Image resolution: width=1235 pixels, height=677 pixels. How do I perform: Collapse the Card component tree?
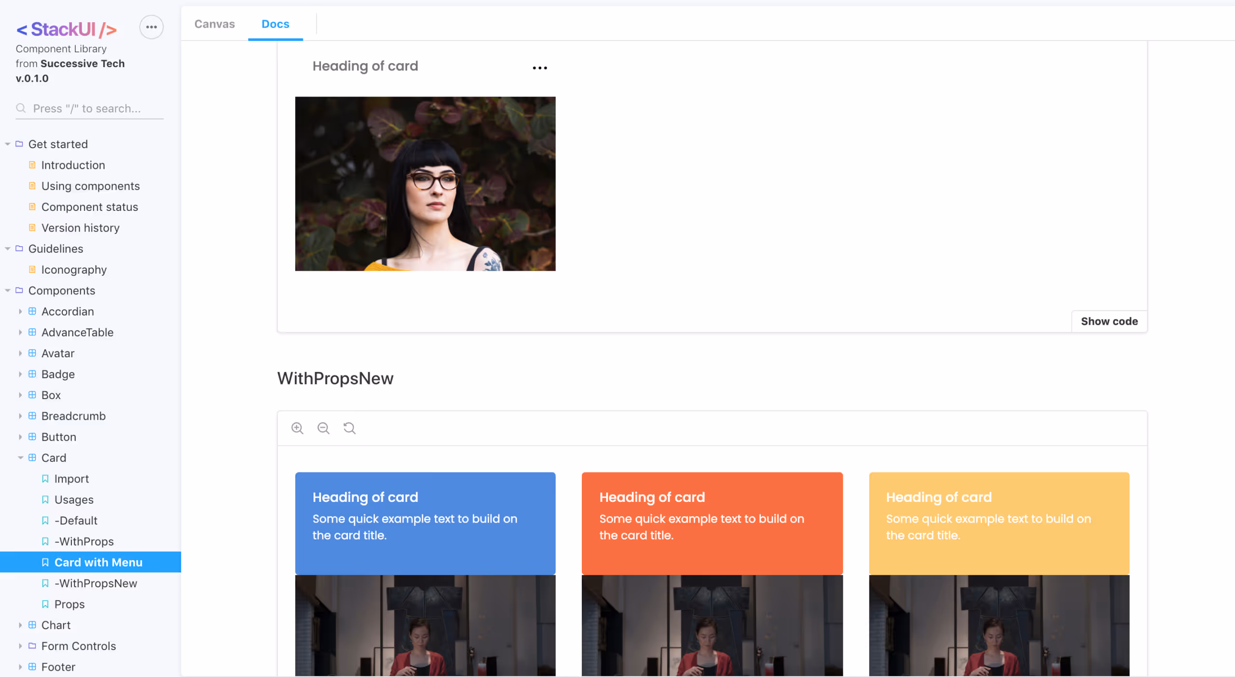pos(20,457)
